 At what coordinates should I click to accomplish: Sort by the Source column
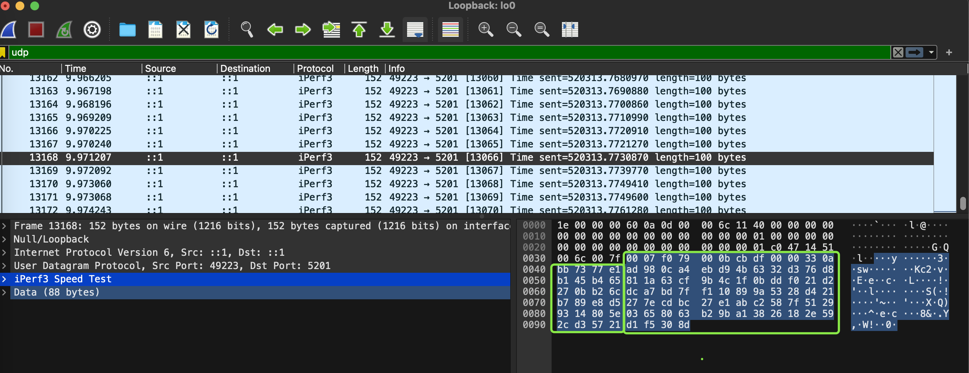179,69
